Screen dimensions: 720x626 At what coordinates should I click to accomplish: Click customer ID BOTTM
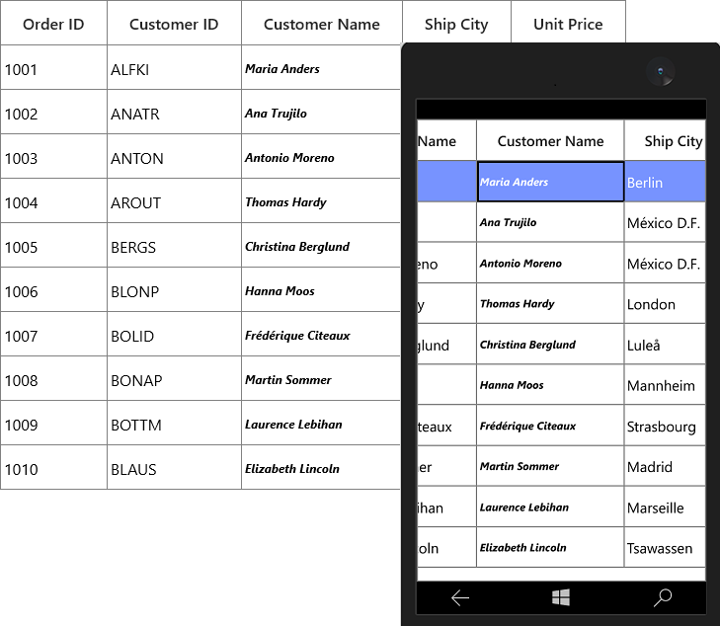[174, 424]
